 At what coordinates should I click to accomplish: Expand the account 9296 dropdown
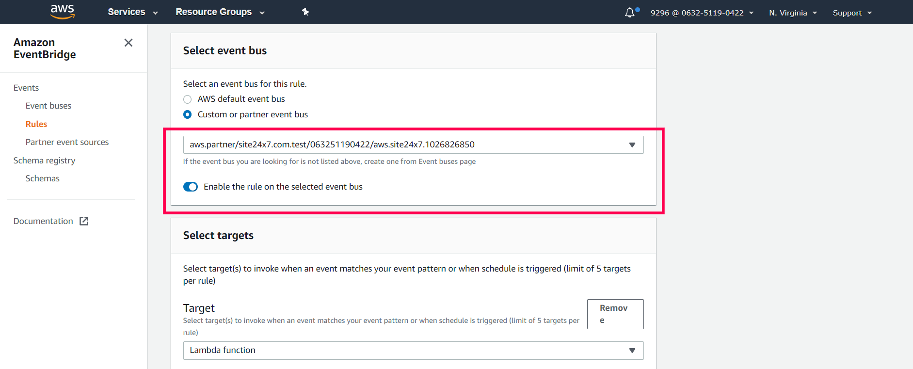(702, 13)
